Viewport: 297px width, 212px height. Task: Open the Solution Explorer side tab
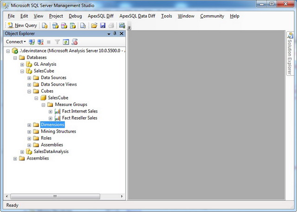click(290, 53)
